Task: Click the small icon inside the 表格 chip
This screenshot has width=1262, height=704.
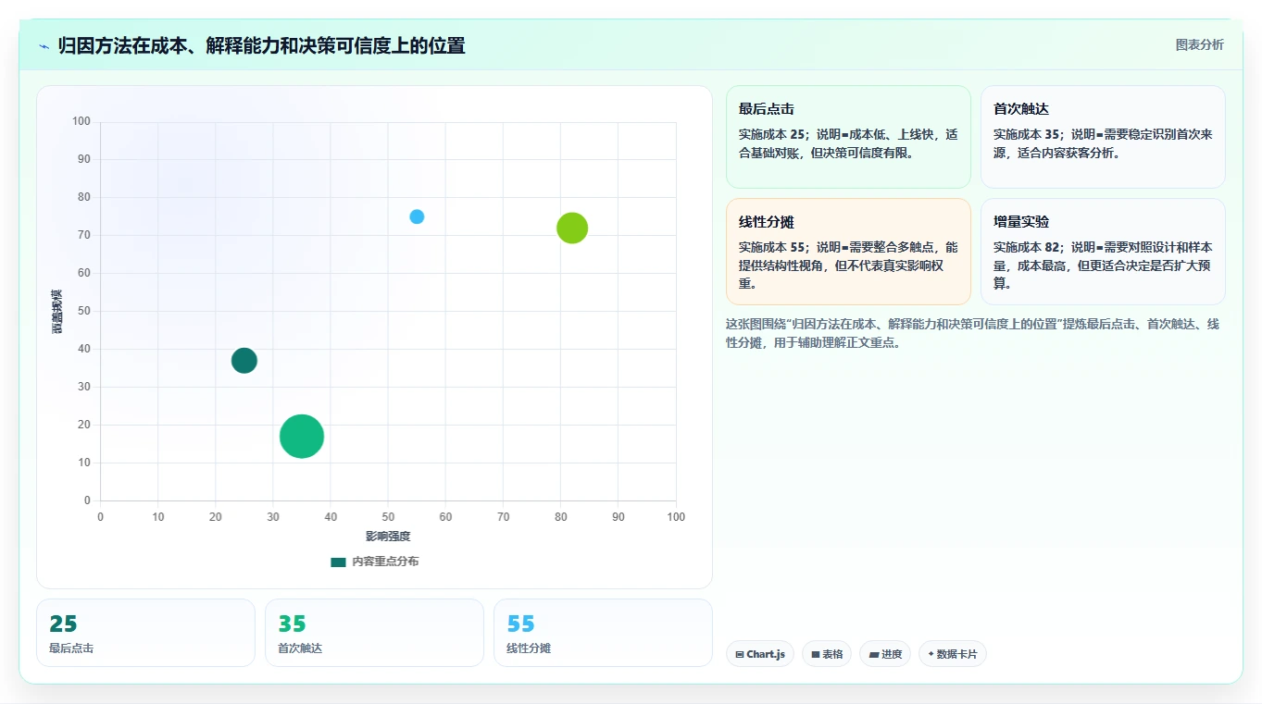Action: click(816, 654)
